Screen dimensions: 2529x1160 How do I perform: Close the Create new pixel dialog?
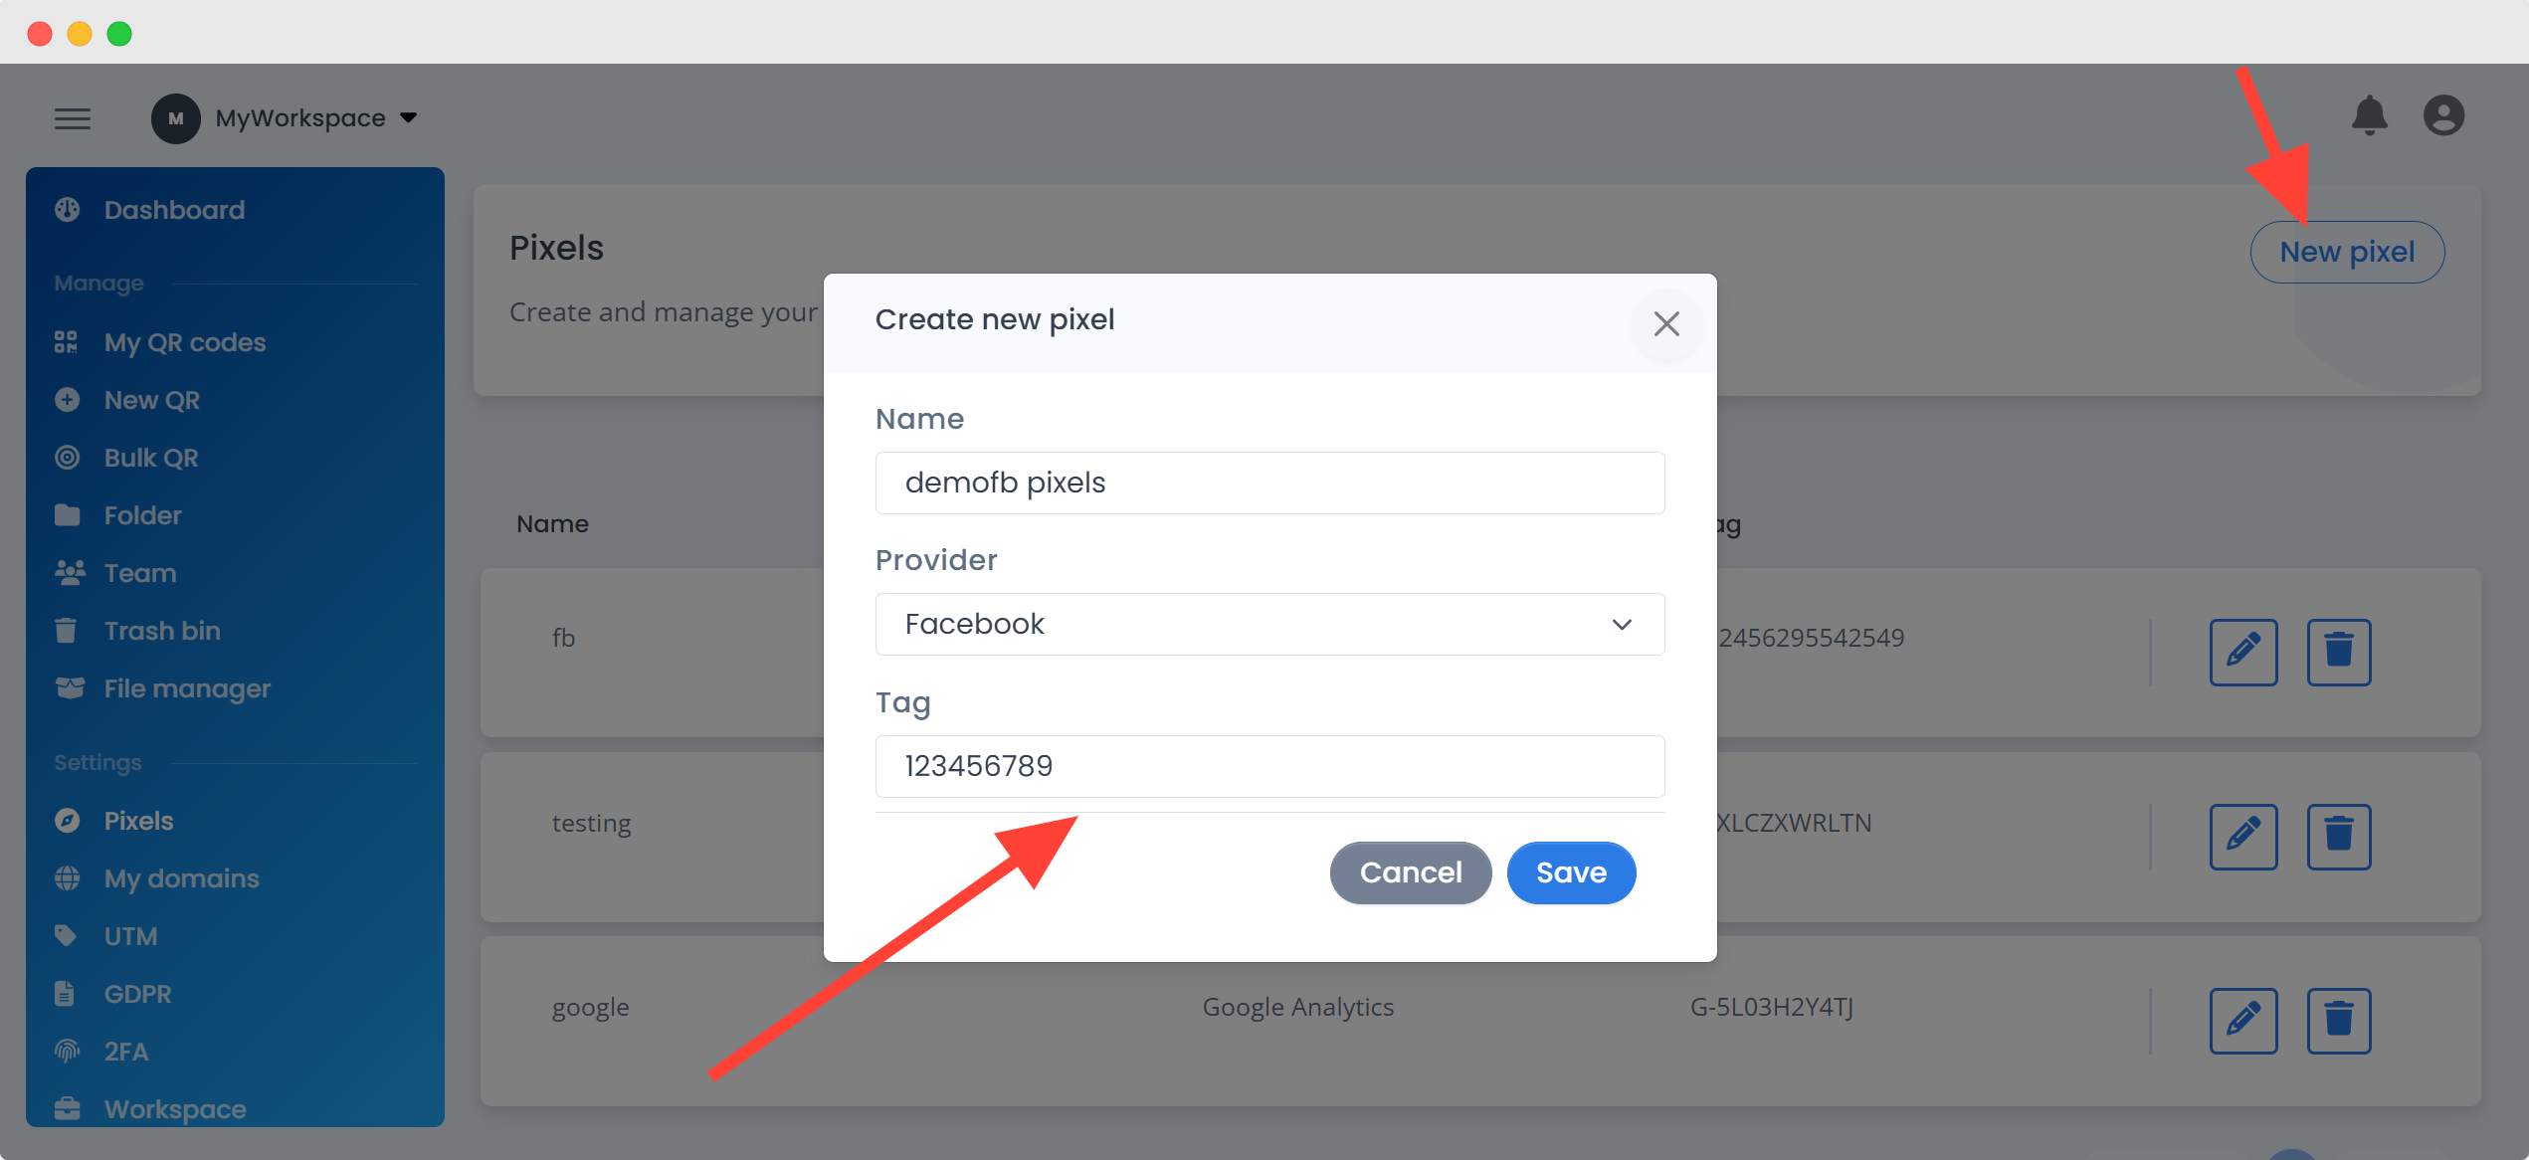pyautogui.click(x=1666, y=323)
